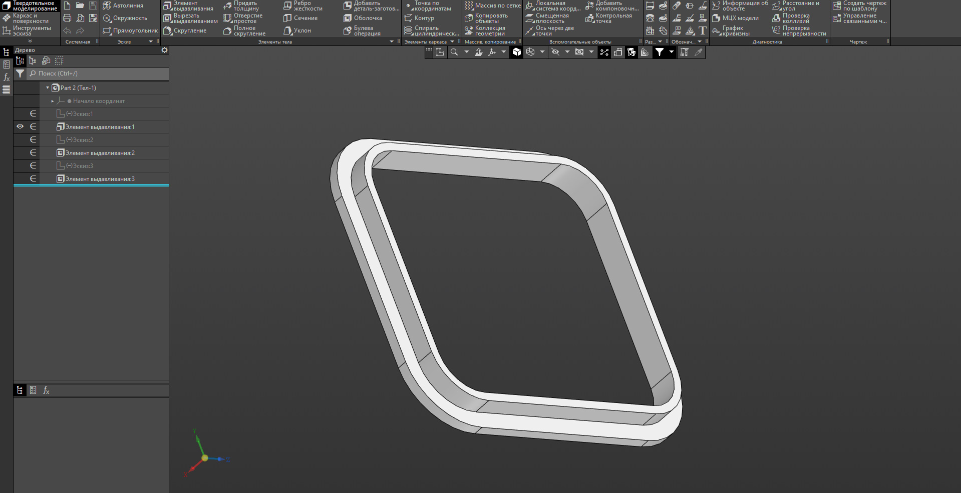Toggle the numbered build-order tree view
This screenshot has height=493, width=961.
(x=20, y=60)
